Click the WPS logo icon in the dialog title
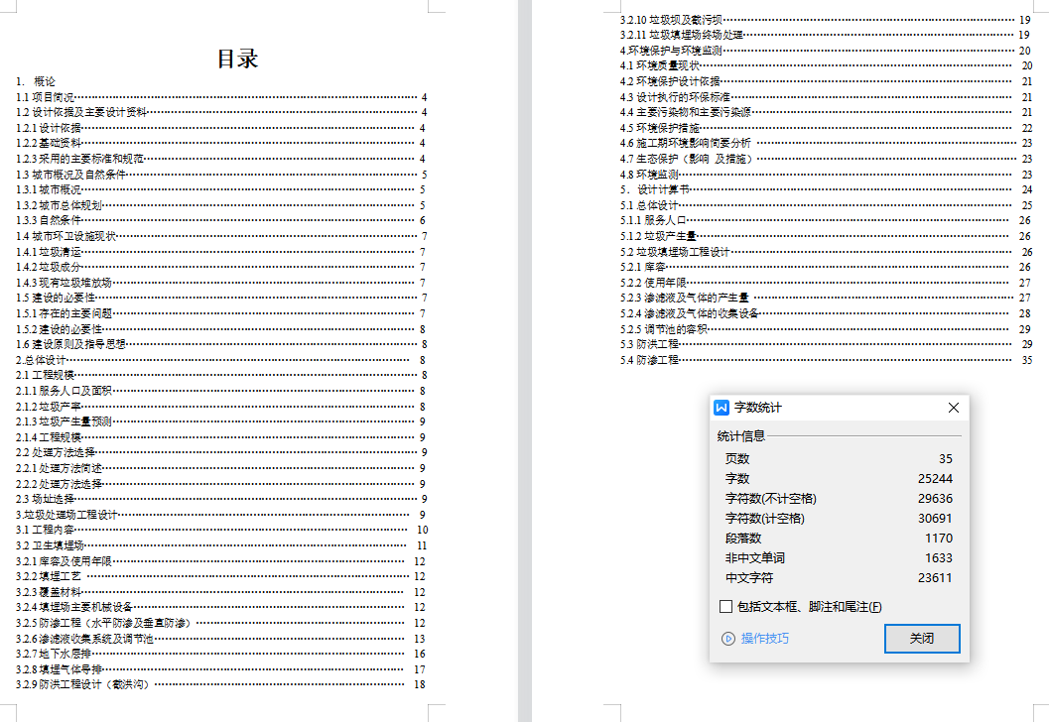This screenshot has height=722, width=1049. [721, 408]
